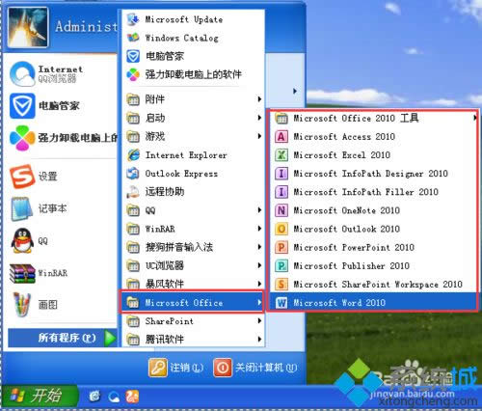This screenshot has height=411, width=482.
Task: Click the Sogou 设置 icon
Action: (x=22, y=177)
